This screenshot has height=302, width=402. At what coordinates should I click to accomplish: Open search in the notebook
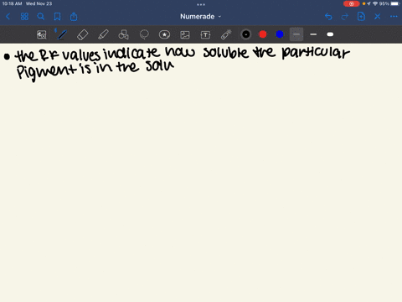pyautogui.click(x=41, y=17)
